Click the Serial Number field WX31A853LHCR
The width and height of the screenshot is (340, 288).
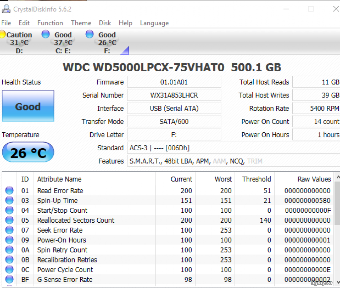(x=174, y=95)
